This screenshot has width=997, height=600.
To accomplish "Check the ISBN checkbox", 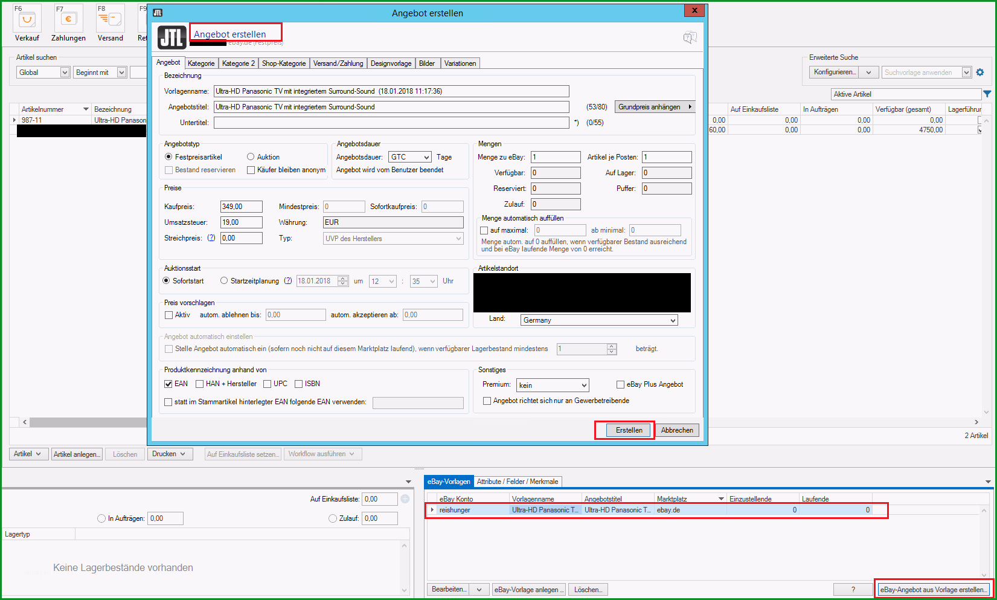I will coord(298,384).
